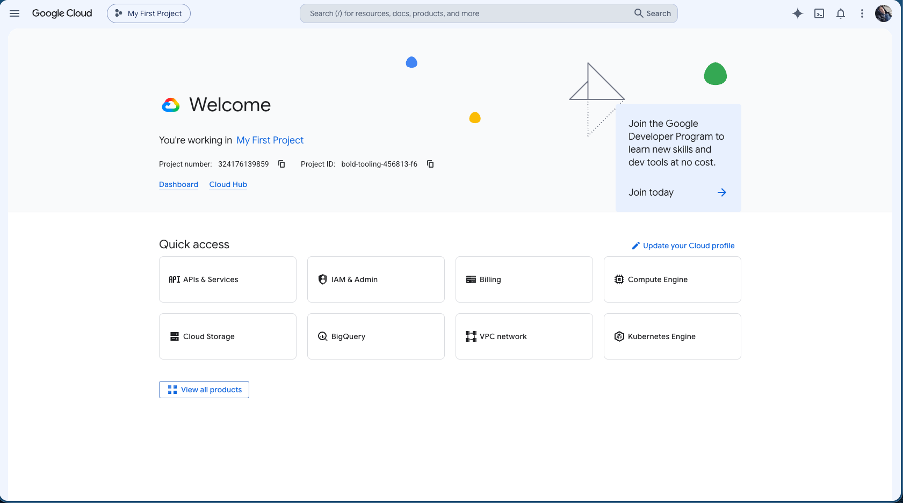Screen dimensions: 903x503
Task: Open the Compute Engine card
Action: (x=673, y=279)
